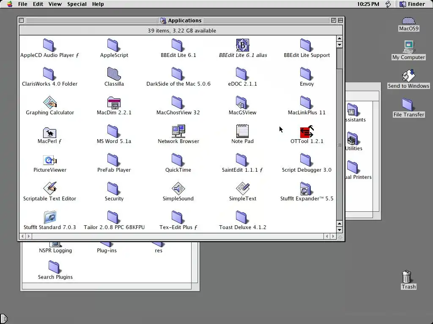Click the collapse box of Applications window
Viewport: 433px width, 324px height.
340,20
